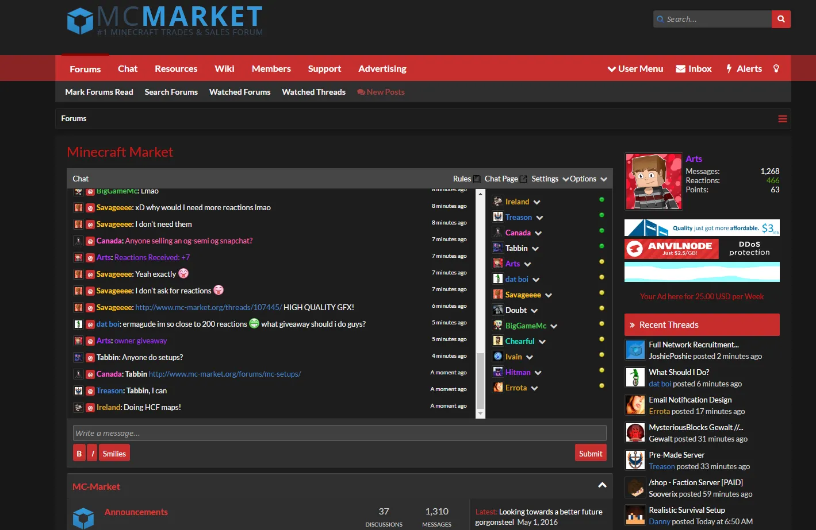Click @ icon on dat boi's 200 reactions message
Image resolution: width=816 pixels, height=530 pixels.
point(90,324)
